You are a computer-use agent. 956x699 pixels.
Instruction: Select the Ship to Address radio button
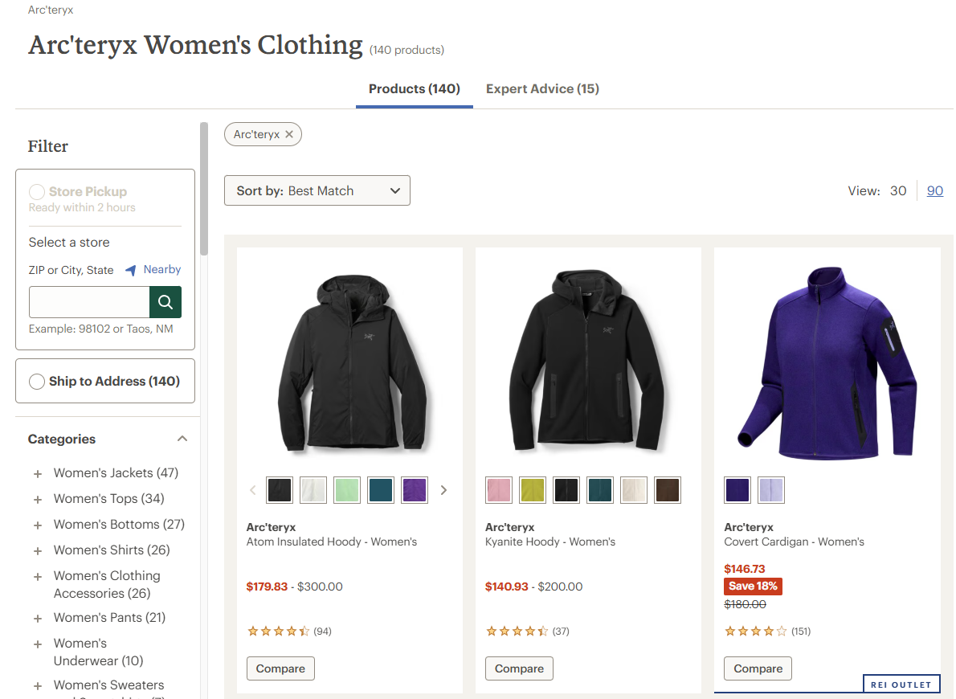(x=37, y=382)
